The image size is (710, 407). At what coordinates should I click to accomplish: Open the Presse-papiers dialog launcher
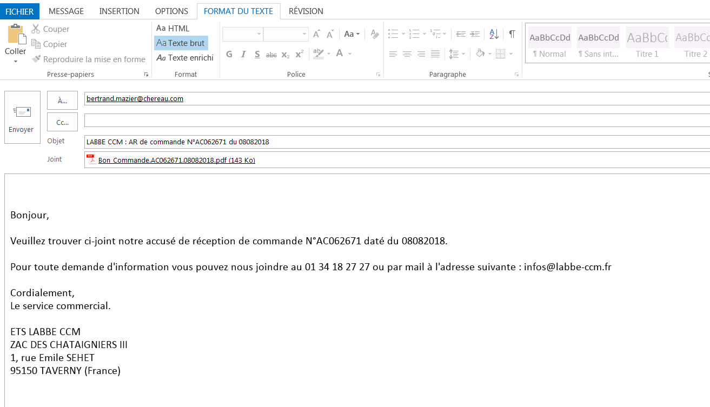(x=146, y=75)
